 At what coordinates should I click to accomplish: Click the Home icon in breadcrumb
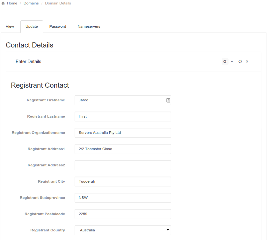[x=3, y=3]
